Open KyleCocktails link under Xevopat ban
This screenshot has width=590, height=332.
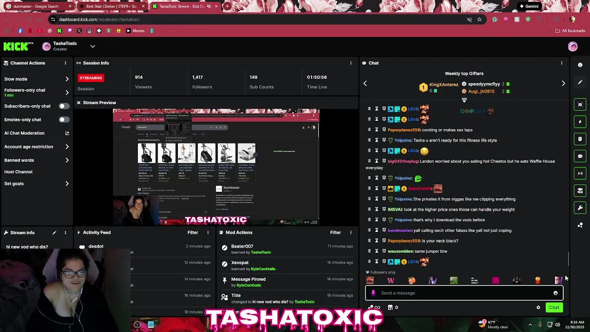(x=263, y=269)
